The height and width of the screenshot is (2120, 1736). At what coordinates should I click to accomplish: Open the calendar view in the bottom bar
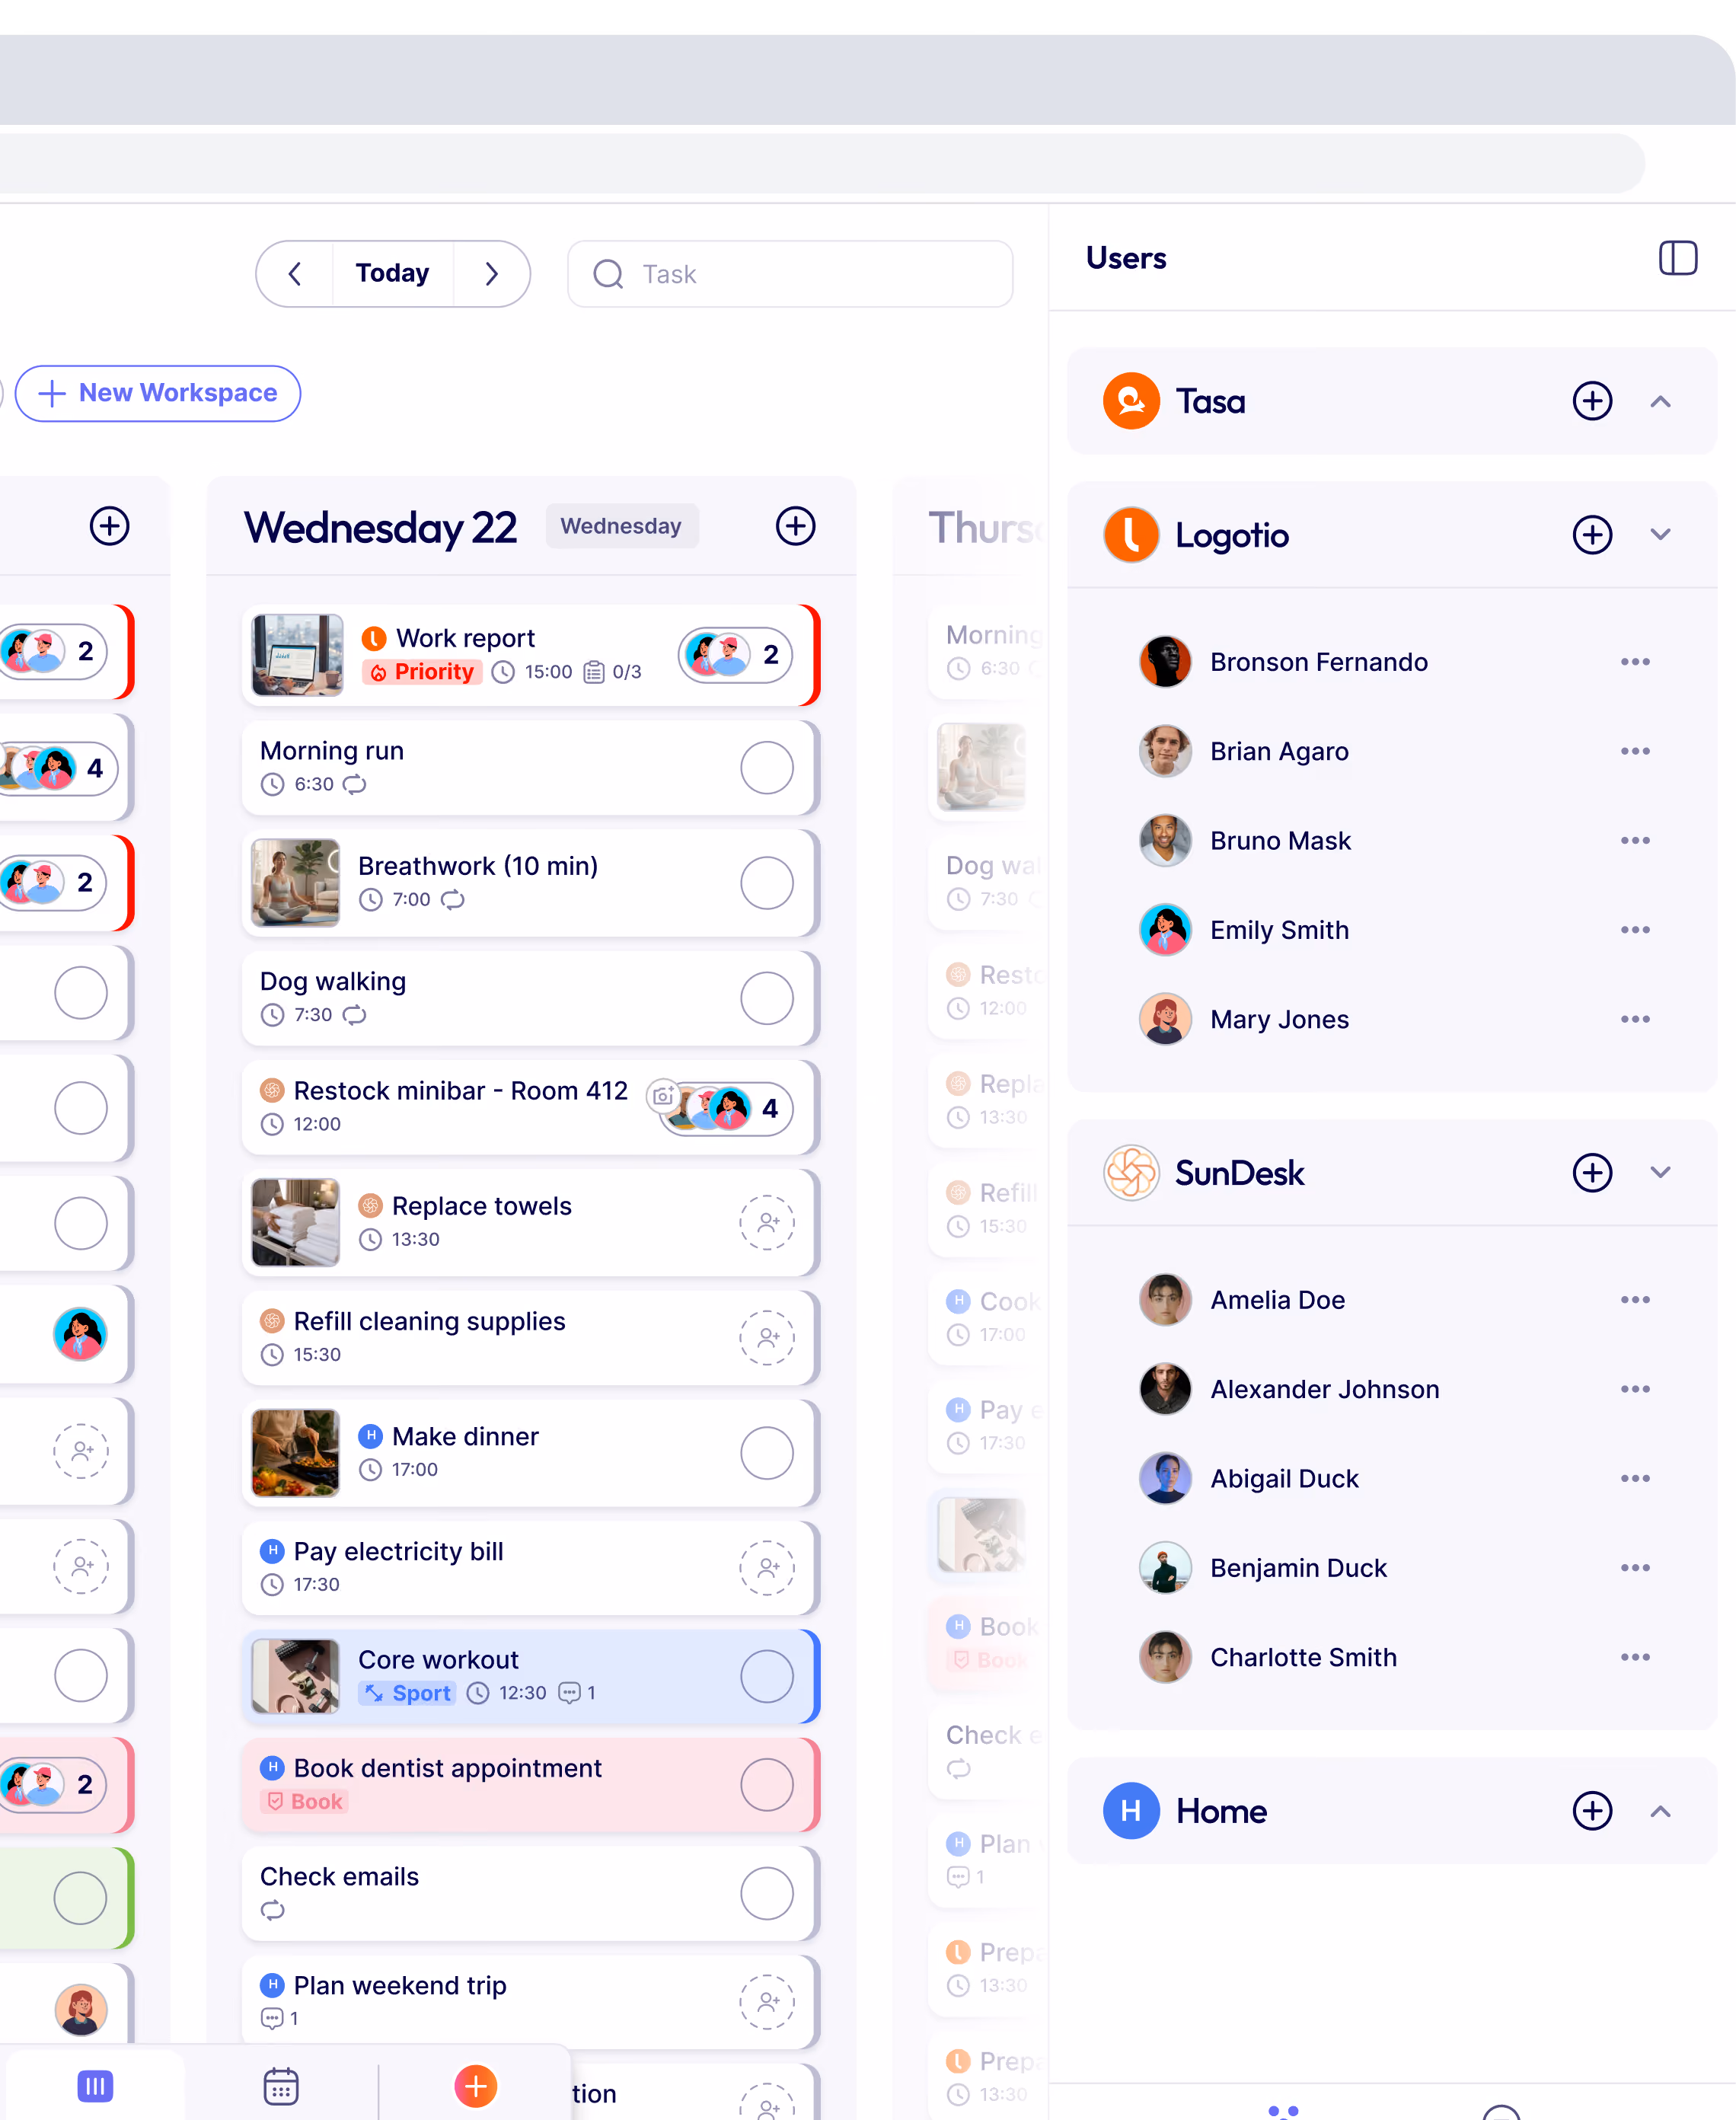click(281, 2086)
